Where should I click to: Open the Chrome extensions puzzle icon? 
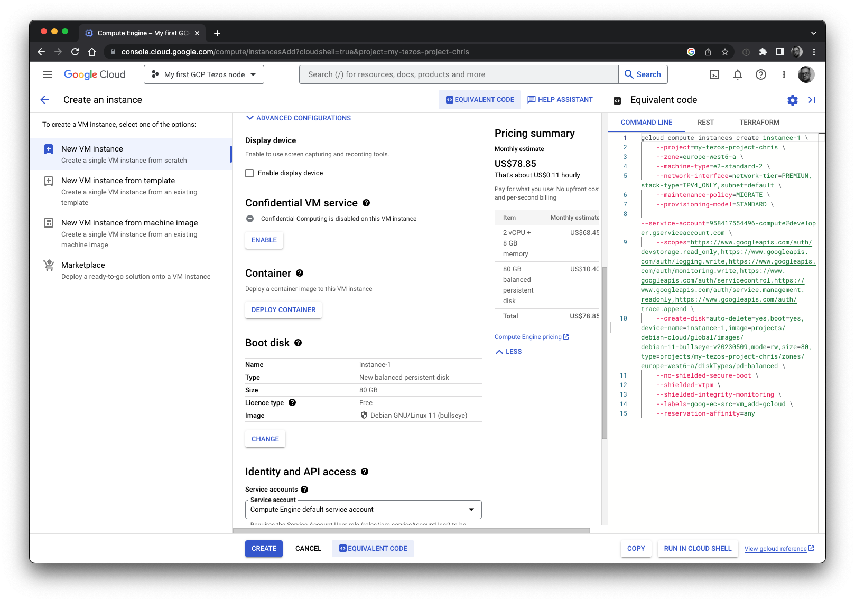763,52
